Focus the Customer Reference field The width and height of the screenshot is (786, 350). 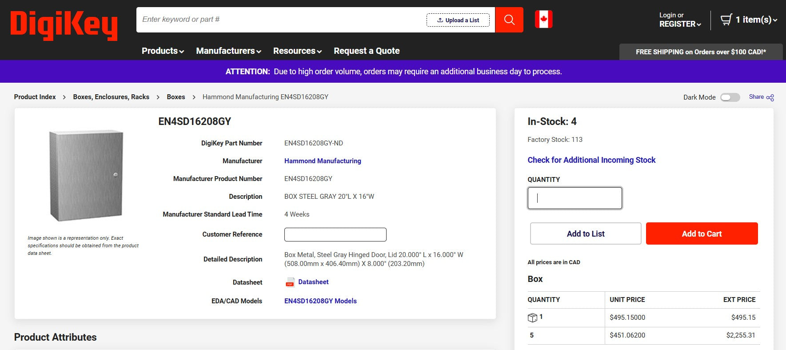(335, 234)
